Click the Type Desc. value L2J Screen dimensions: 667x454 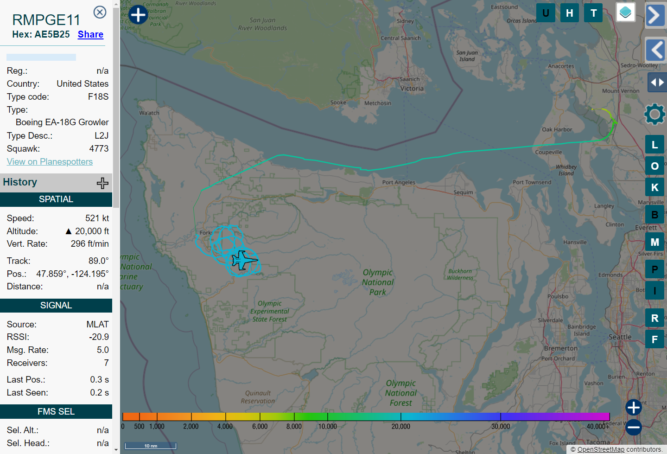(x=102, y=136)
